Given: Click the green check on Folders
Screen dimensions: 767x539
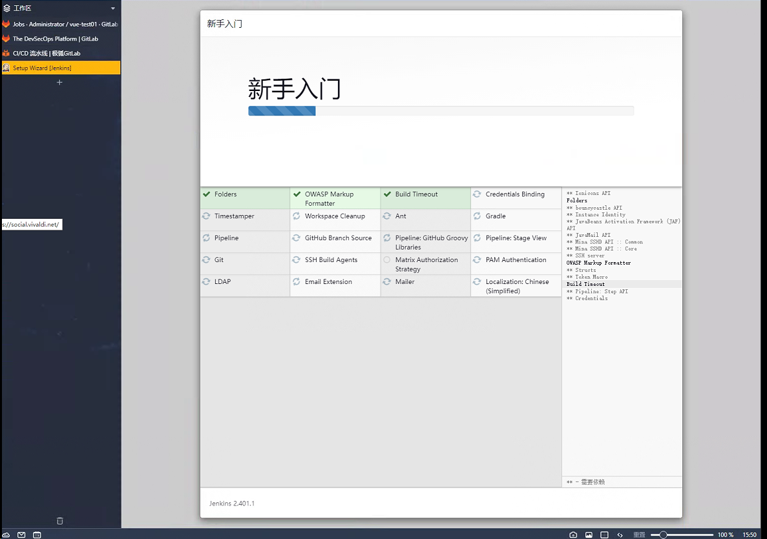Looking at the screenshot, I should 206,194.
